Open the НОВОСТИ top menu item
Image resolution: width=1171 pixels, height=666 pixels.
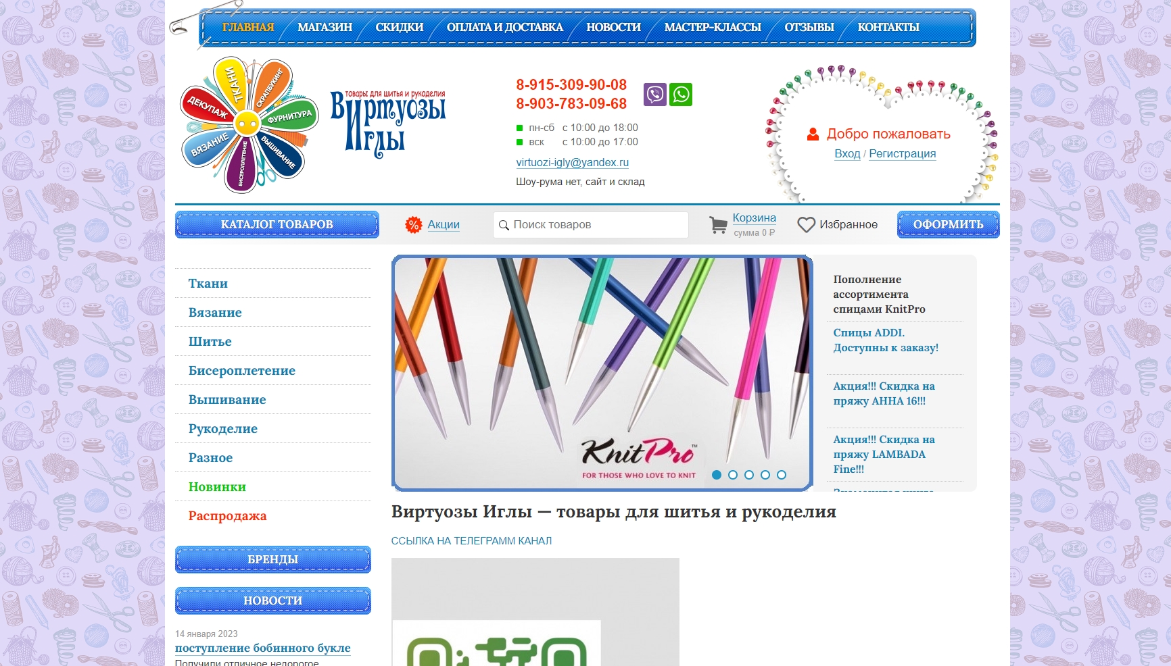pyautogui.click(x=614, y=27)
